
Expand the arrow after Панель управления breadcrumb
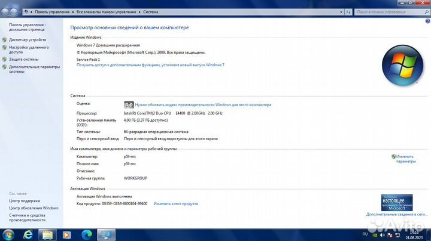pyautogui.click(x=73, y=12)
